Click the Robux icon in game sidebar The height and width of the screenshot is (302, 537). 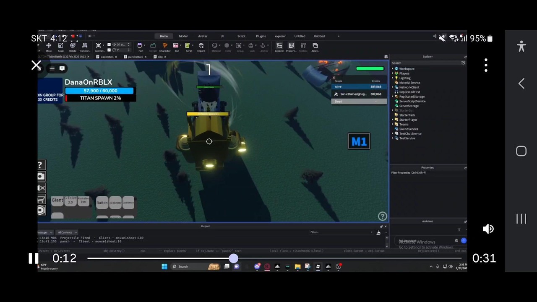[x=41, y=210]
